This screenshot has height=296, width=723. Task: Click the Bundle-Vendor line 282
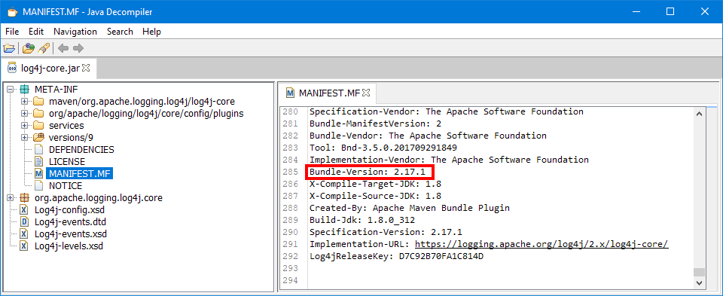pyautogui.click(x=428, y=136)
